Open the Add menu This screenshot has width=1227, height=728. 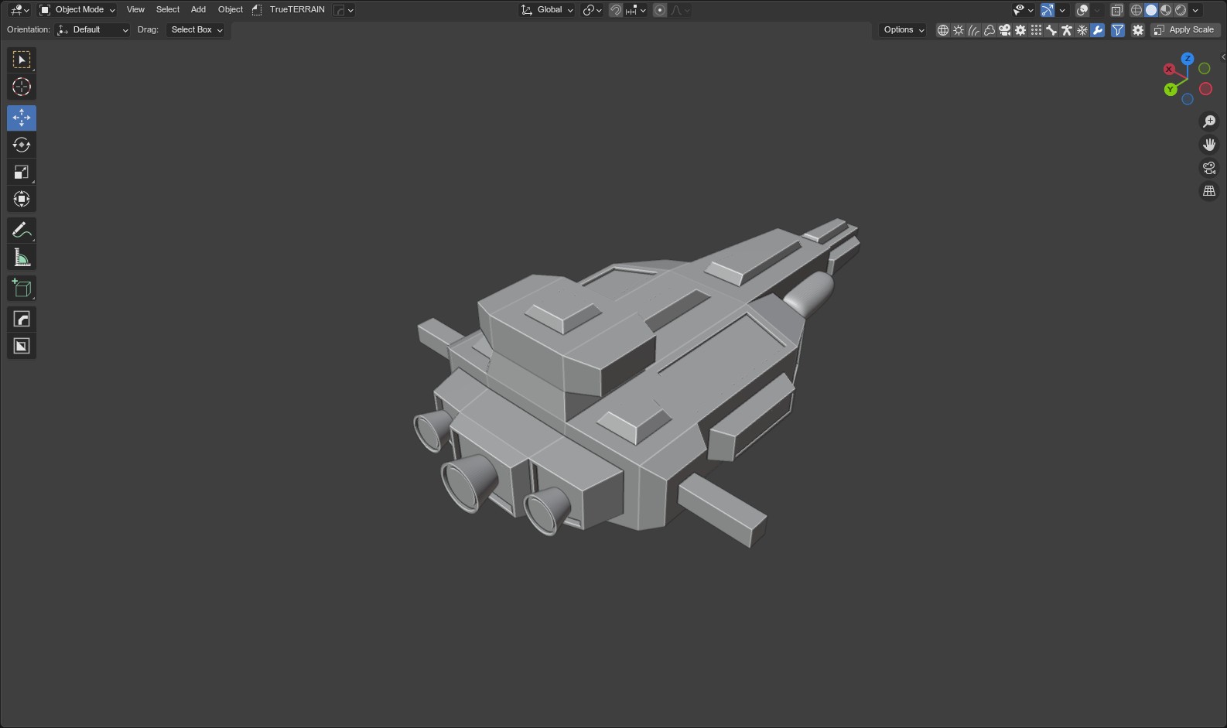[198, 10]
